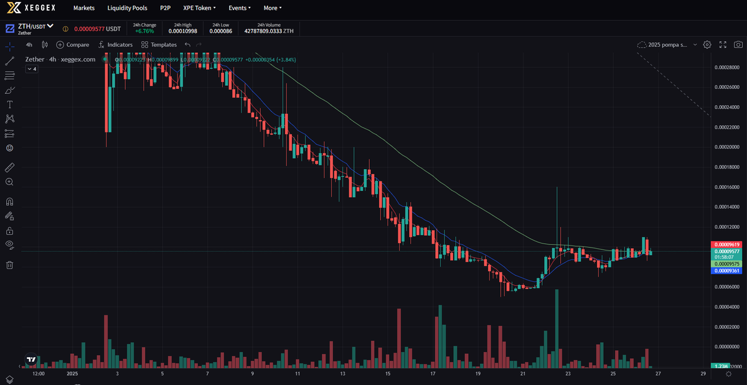Select the ruler measure tool
The image size is (747, 385).
[9, 167]
